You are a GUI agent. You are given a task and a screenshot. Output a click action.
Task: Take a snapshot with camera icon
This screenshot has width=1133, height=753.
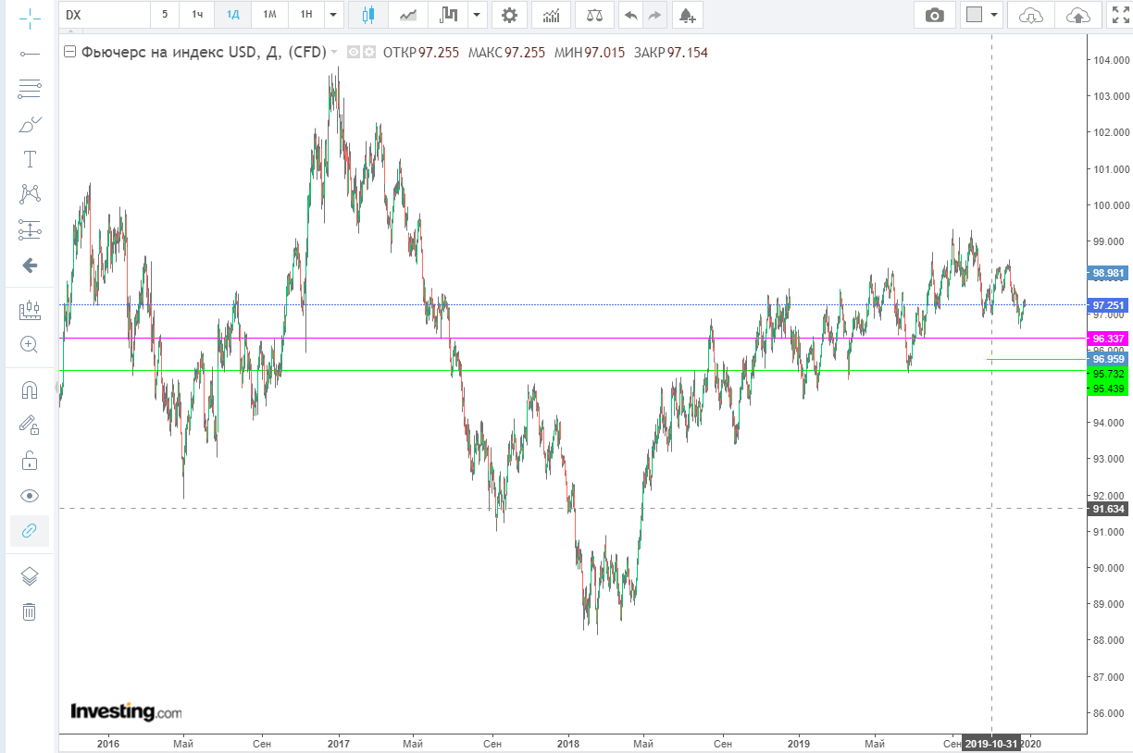tap(935, 15)
